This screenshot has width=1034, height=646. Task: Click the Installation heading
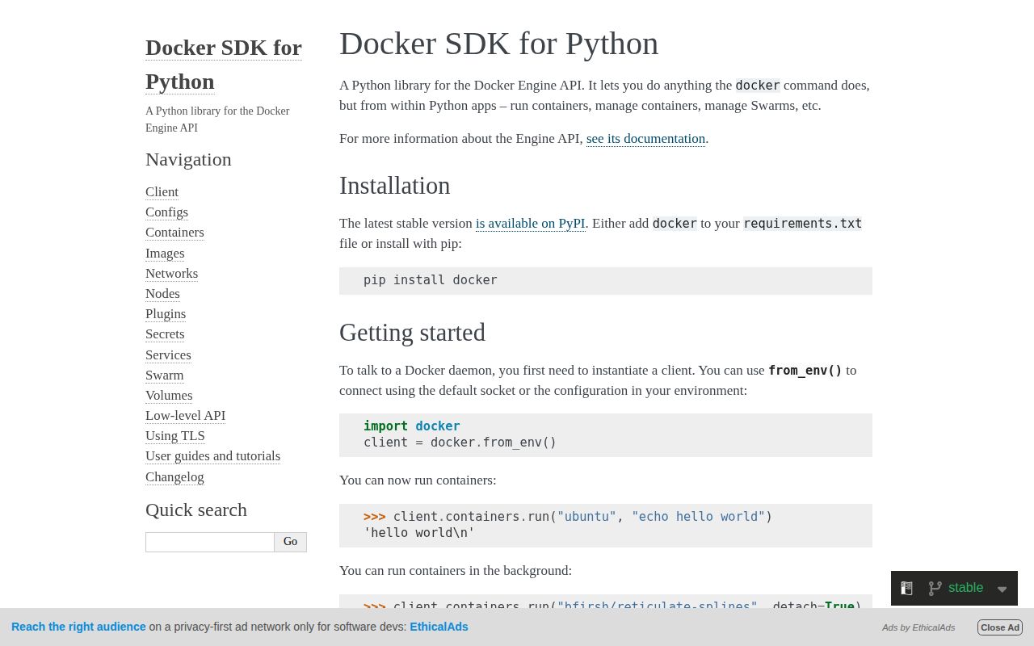click(394, 186)
